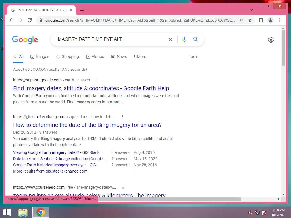291x218 pixels.
Task: Go back with the browser back arrow
Action: point(11,20)
